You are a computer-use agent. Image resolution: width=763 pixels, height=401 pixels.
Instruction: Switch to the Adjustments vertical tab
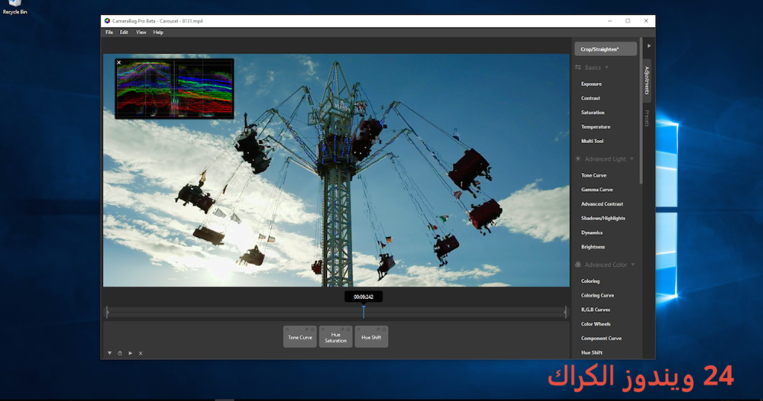pos(647,80)
